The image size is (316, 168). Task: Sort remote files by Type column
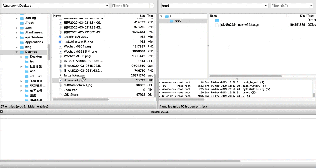(x=311, y=16)
